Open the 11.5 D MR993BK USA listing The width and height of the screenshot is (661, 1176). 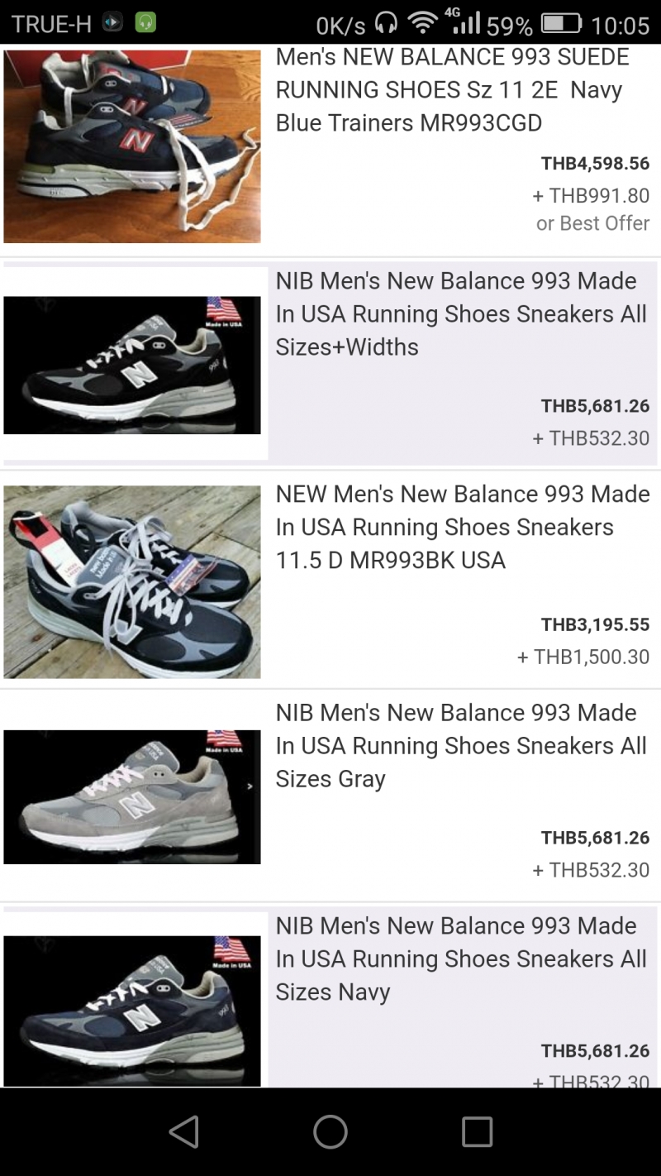click(462, 527)
